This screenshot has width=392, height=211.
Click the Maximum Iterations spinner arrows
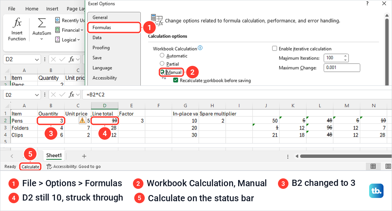click(x=346, y=58)
